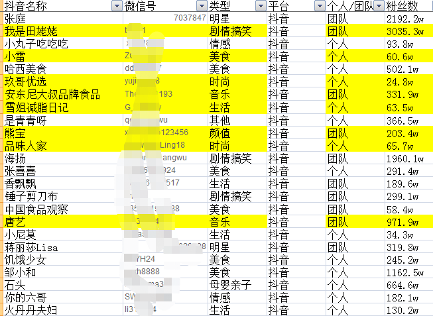This screenshot has width=433, height=316.
Task: Select cell 火丹丹夫妇
Action: [x=63, y=310]
